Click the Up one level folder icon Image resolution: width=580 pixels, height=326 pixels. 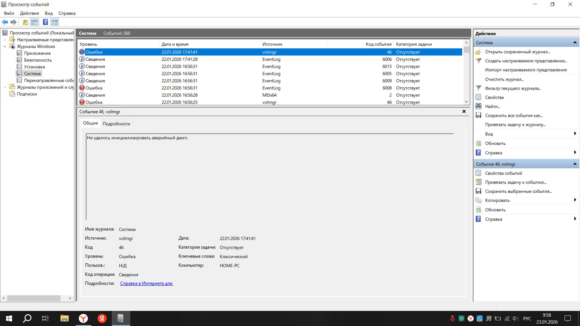click(25, 22)
